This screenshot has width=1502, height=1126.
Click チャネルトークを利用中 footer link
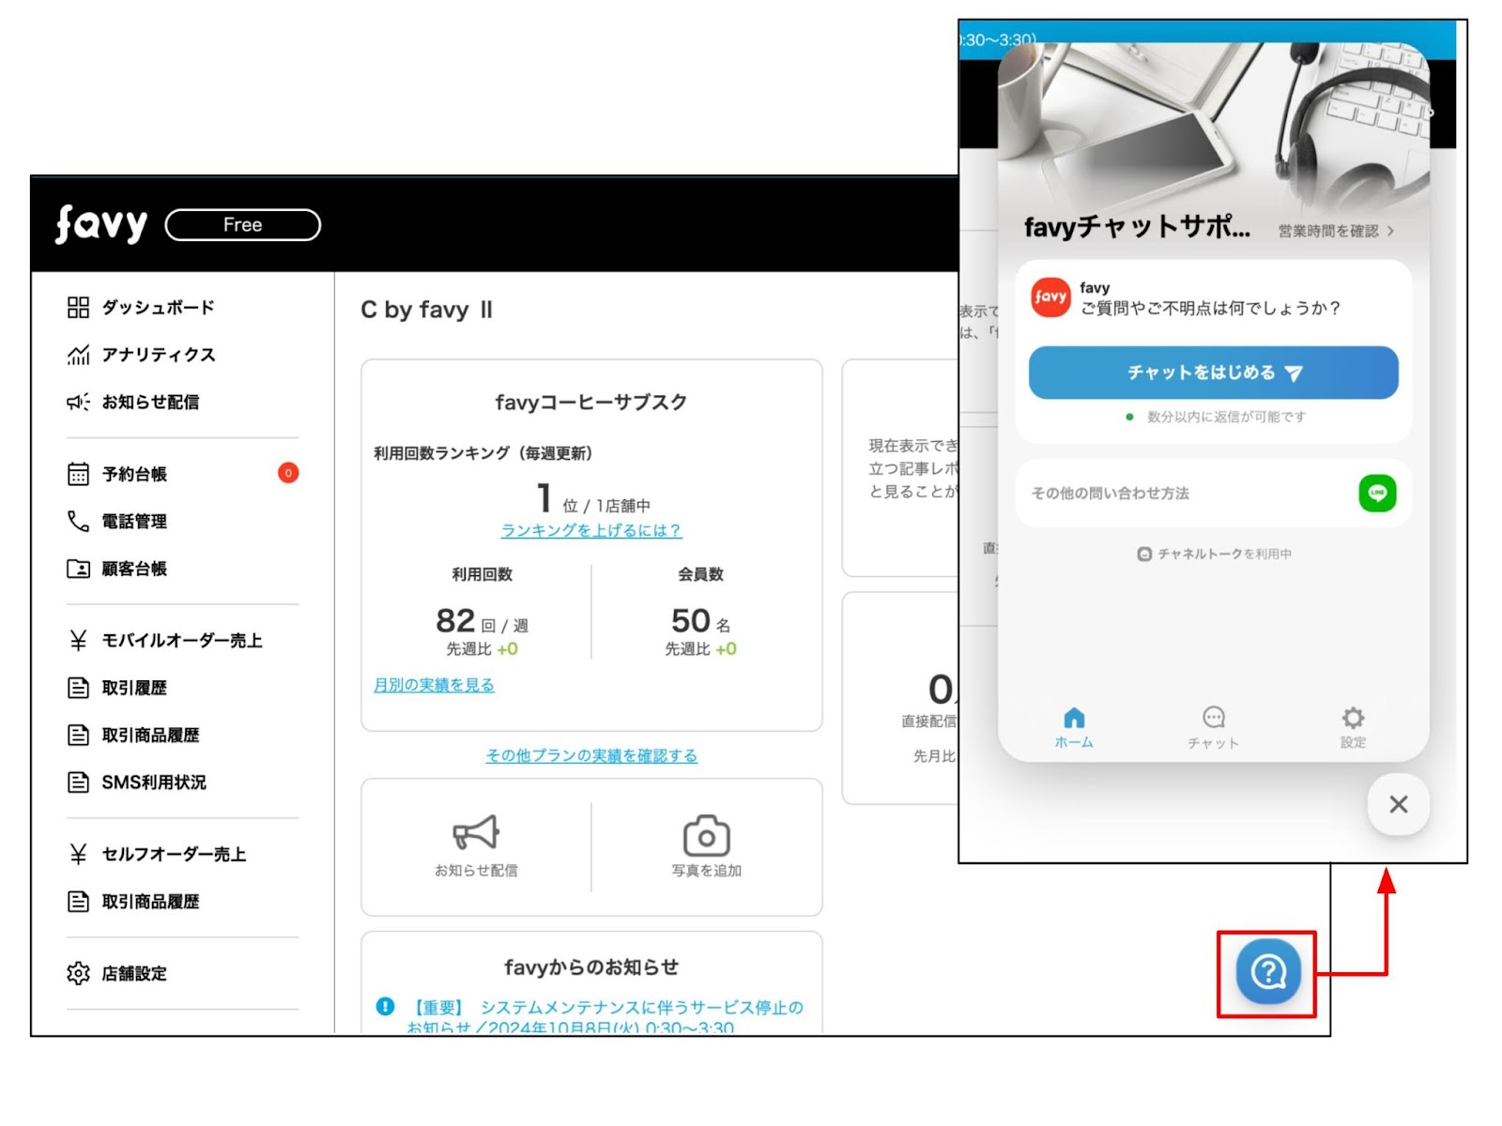click(x=1214, y=554)
